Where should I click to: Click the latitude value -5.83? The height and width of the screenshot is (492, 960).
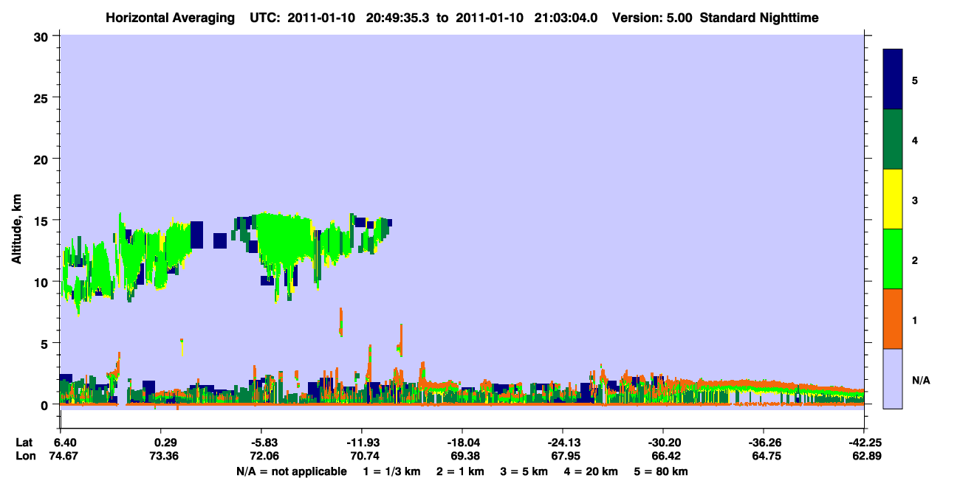click(x=264, y=443)
